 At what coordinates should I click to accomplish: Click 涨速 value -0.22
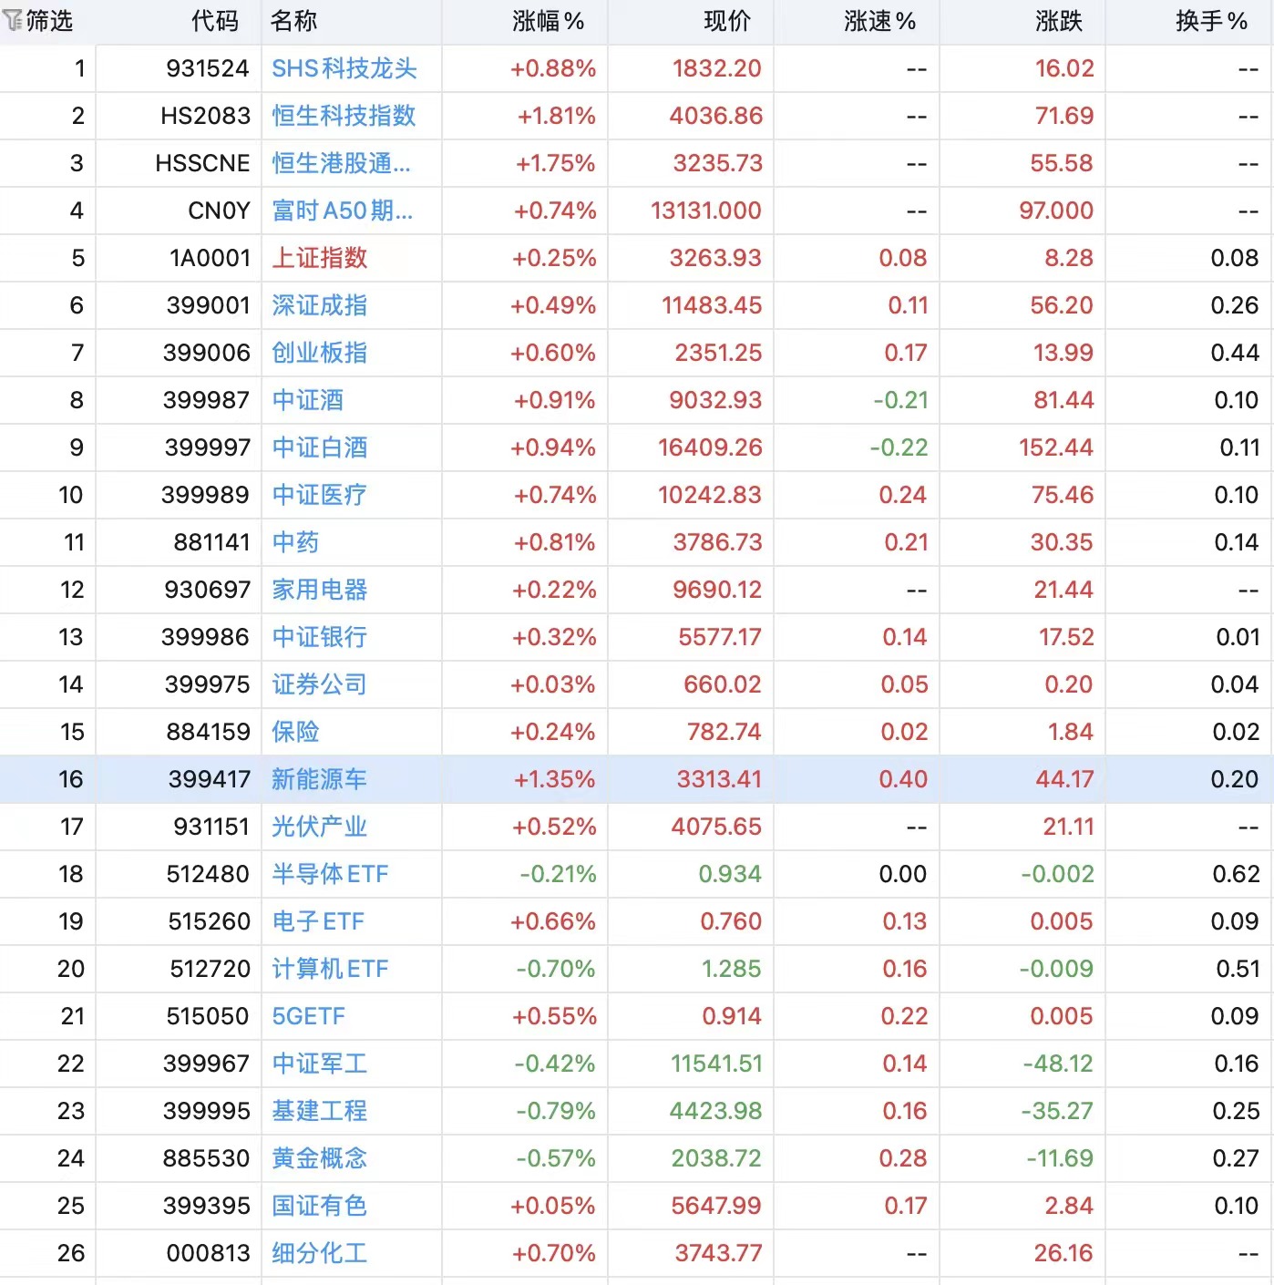899,447
